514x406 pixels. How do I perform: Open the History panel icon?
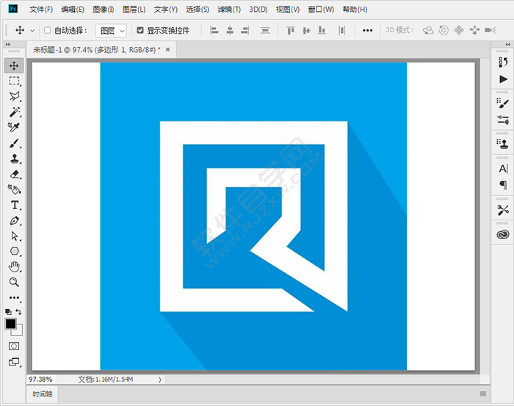point(503,62)
